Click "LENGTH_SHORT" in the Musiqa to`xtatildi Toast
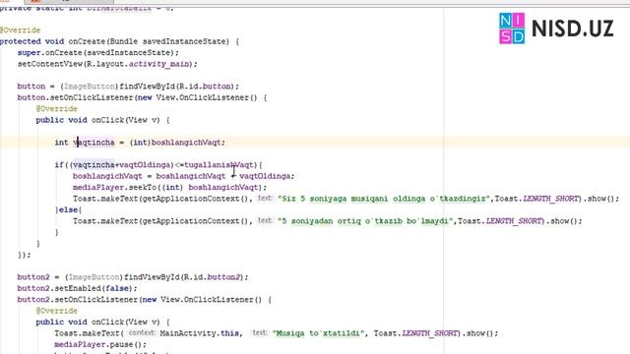Viewport: 630px width, 354px height. [429, 333]
